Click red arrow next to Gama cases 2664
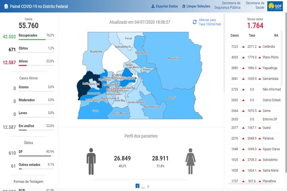 pos(243,111)
